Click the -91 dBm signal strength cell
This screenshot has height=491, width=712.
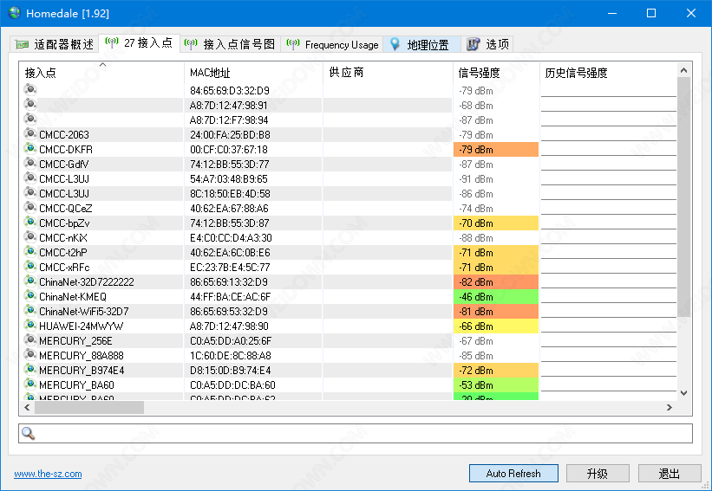point(496,179)
